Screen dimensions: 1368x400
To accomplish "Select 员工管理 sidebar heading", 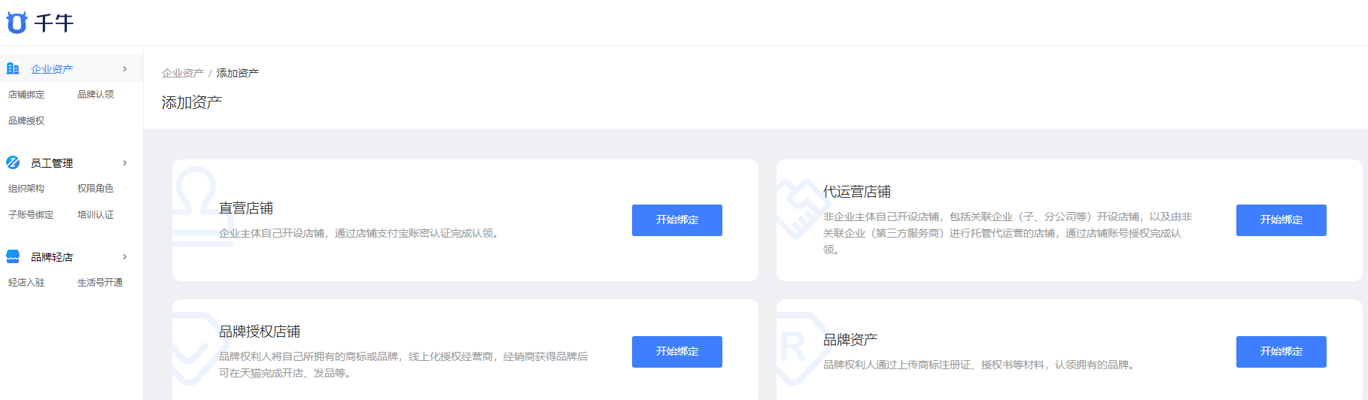I will coord(52,163).
